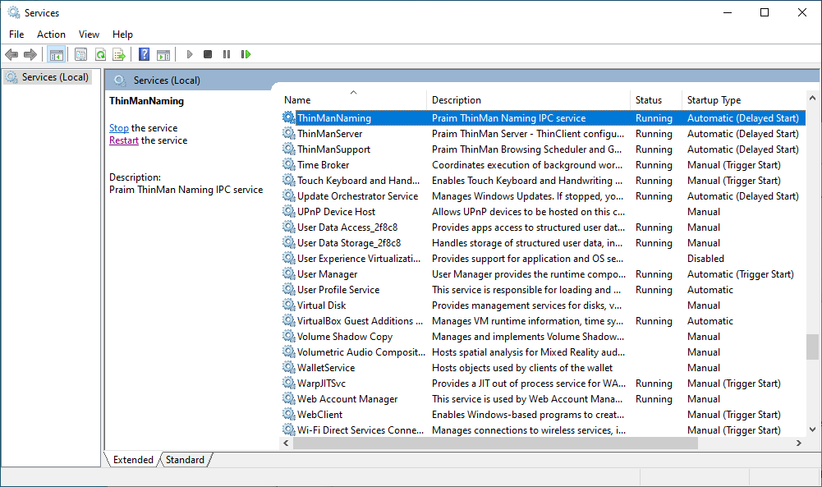Screen dimensions: 822x487
Task: Toggle the Show/Hide Action Pane toolbar icon
Action: coord(163,54)
